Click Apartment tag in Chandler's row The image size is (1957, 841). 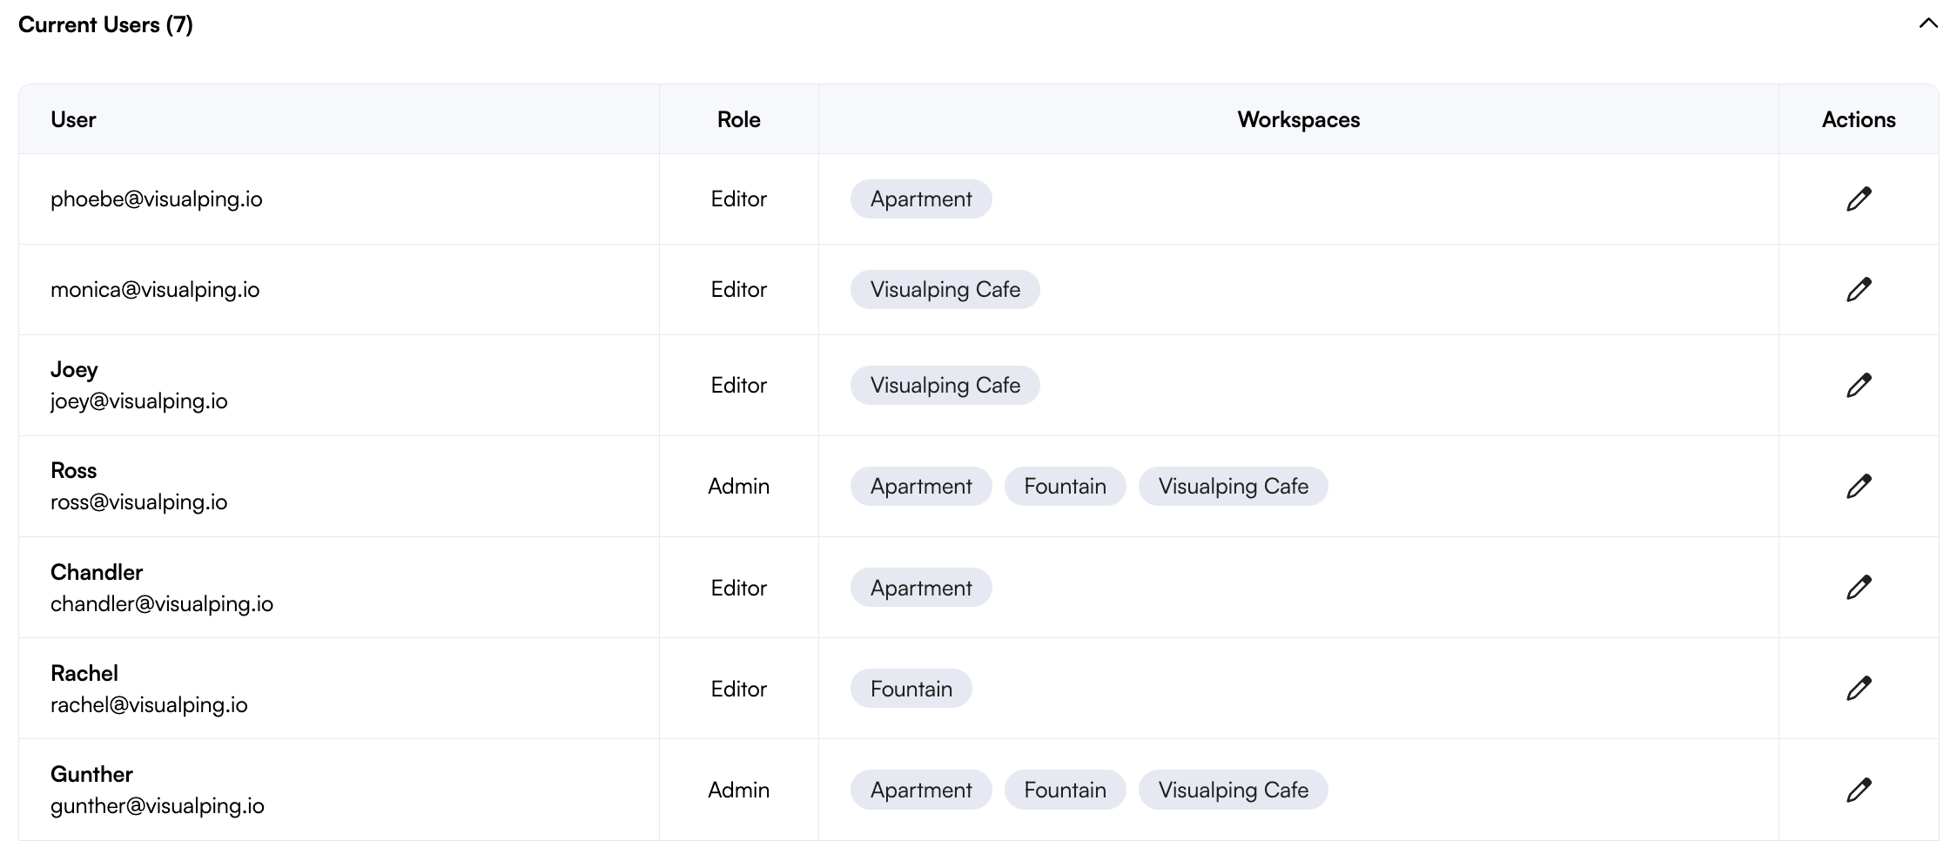tap(921, 588)
